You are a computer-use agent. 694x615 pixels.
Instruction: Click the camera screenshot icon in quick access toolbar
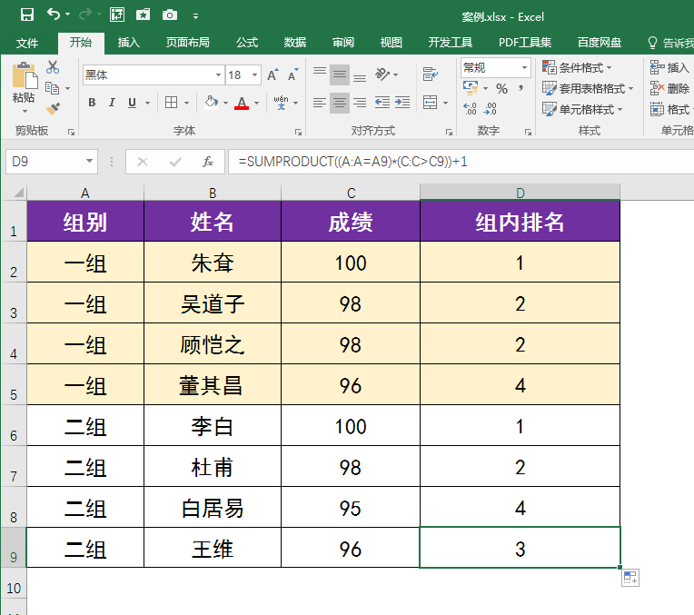click(x=170, y=15)
